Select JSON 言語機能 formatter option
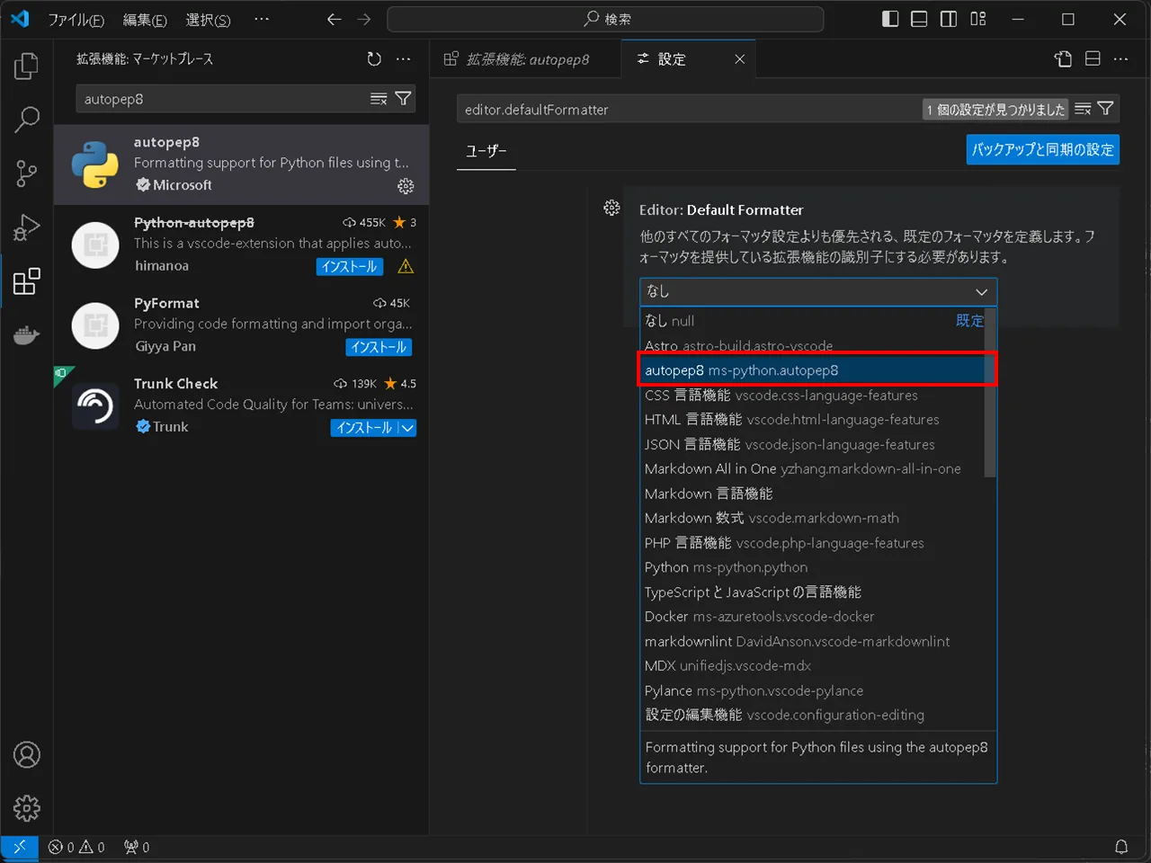This screenshot has width=1151, height=863. pyautogui.click(x=813, y=444)
